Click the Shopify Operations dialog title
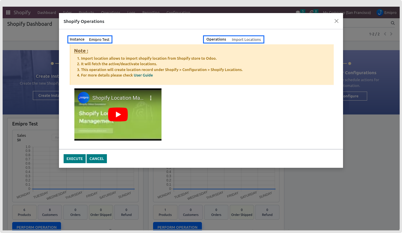This screenshot has width=402, height=233. coord(84,21)
